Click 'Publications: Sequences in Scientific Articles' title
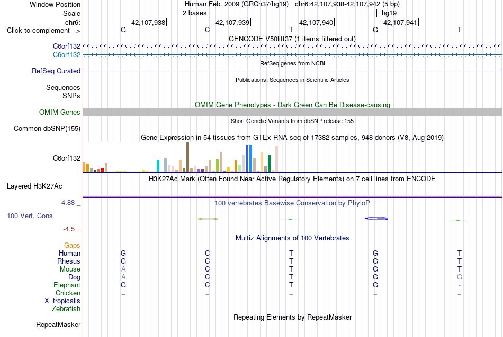Viewport: 503px width, 337px height. tap(292, 80)
